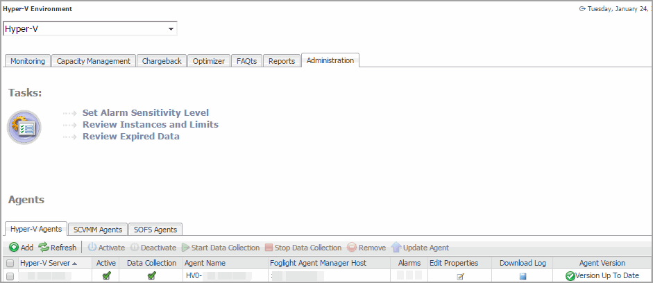This screenshot has width=653, height=283.
Task: Sort by Agent Version column header
Action: tap(602, 263)
